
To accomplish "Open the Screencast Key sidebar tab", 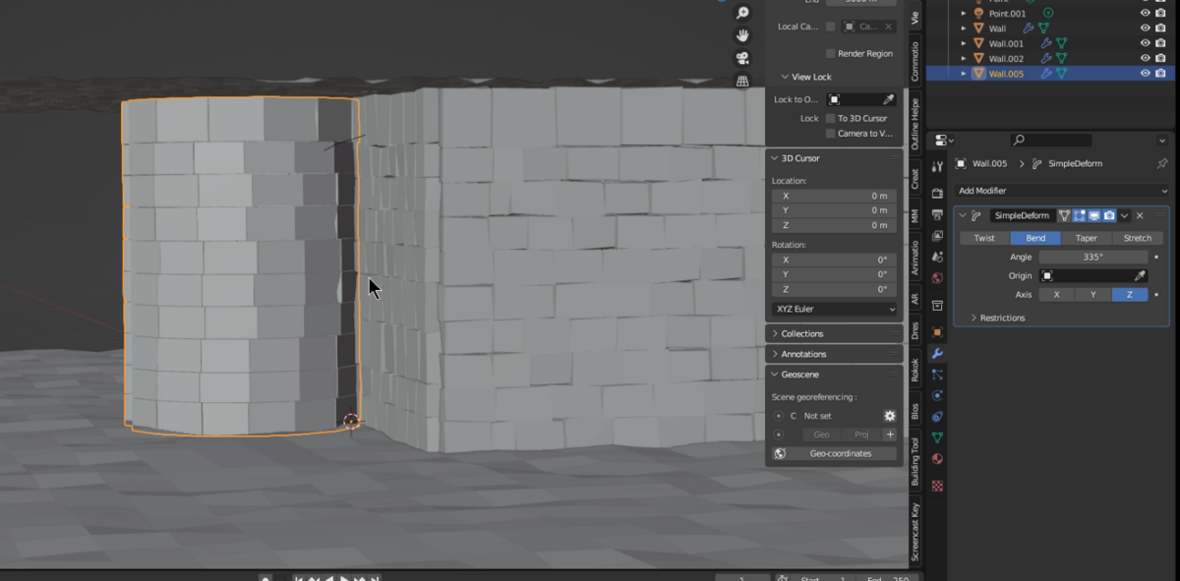I will tap(915, 532).
